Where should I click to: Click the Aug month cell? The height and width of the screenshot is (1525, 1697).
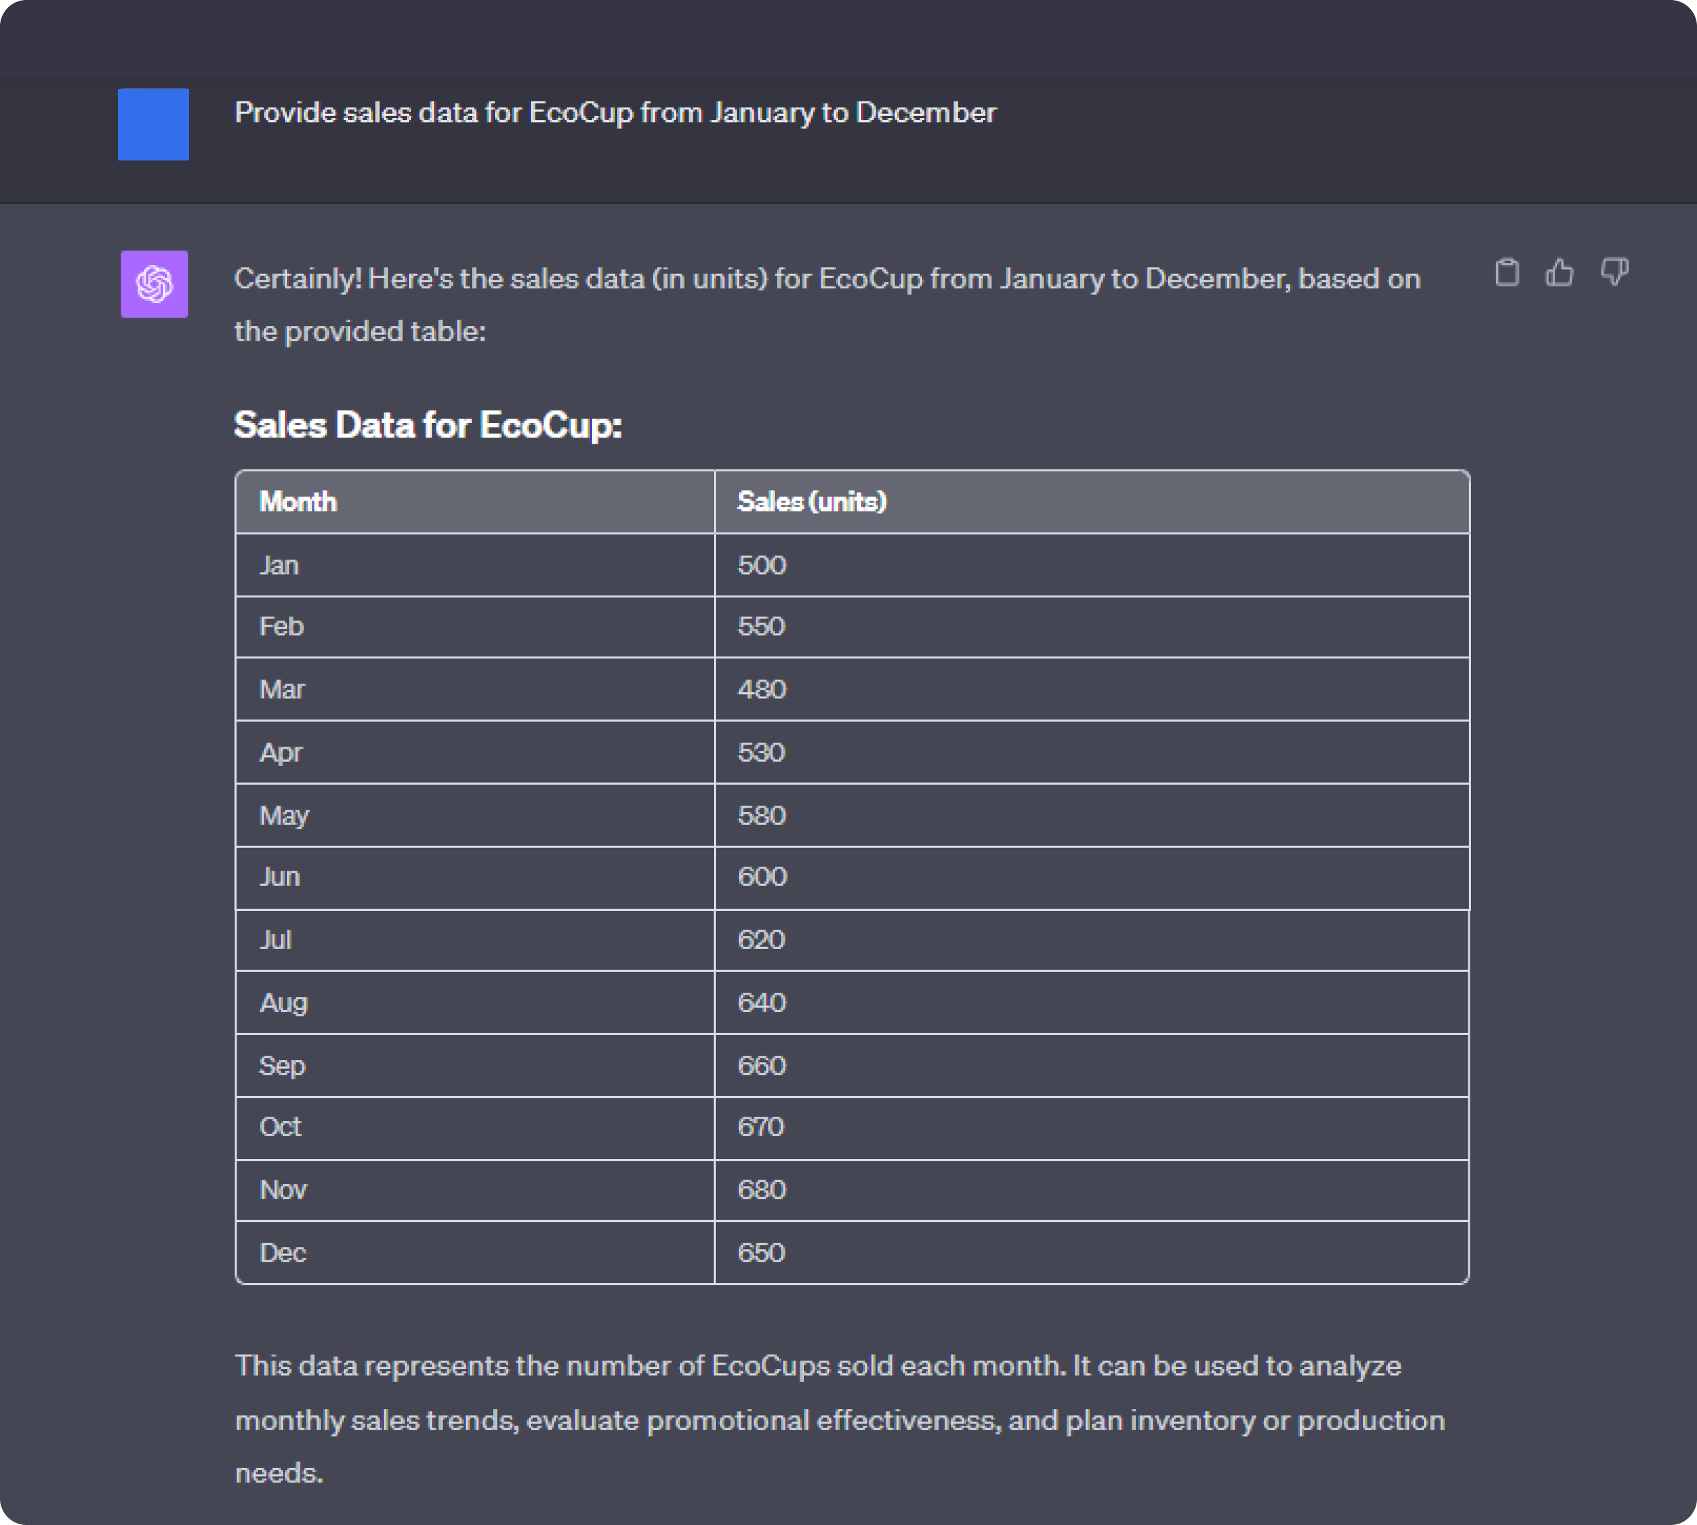pos(283,1003)
